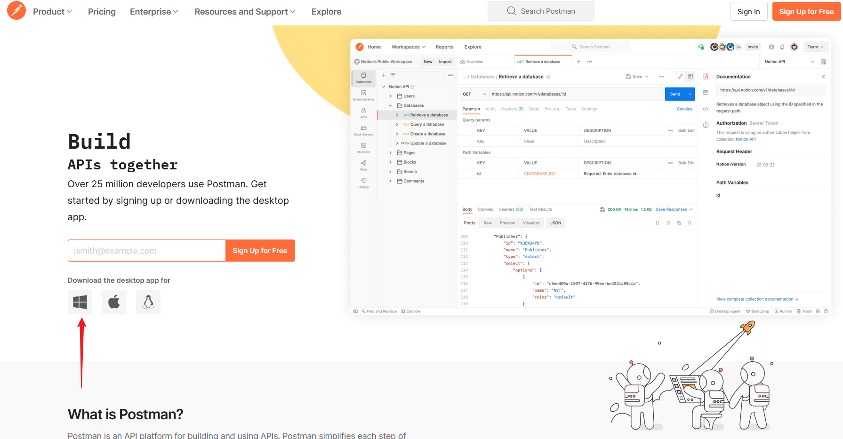Click Home in the app preview header
Image resolution: width=843 pixels, height=439 pixels.
[374, 47]
